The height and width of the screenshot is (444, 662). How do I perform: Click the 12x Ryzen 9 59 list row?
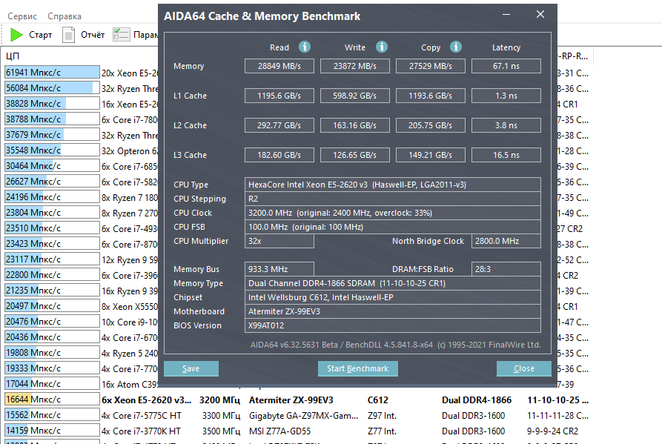[x=130, y=259]
